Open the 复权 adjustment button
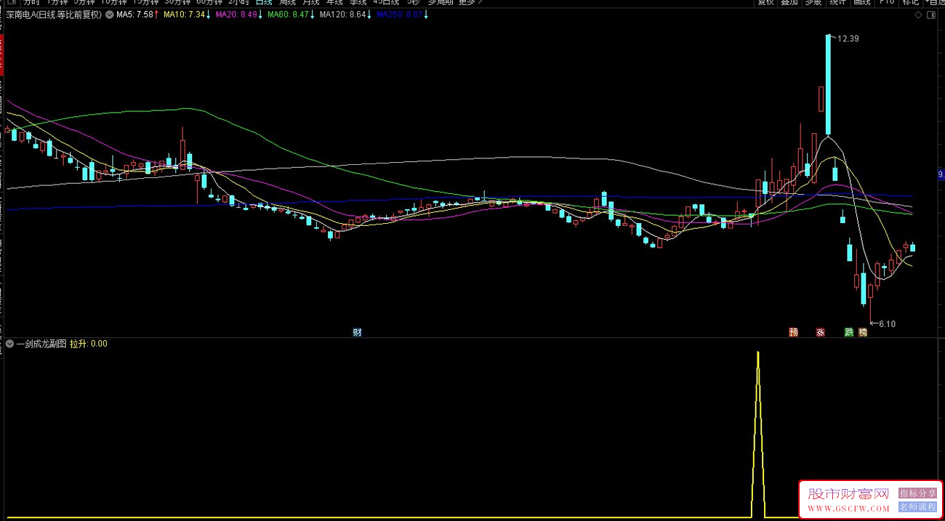This screenshot has width=945, height=521. [x=766, y=2]
